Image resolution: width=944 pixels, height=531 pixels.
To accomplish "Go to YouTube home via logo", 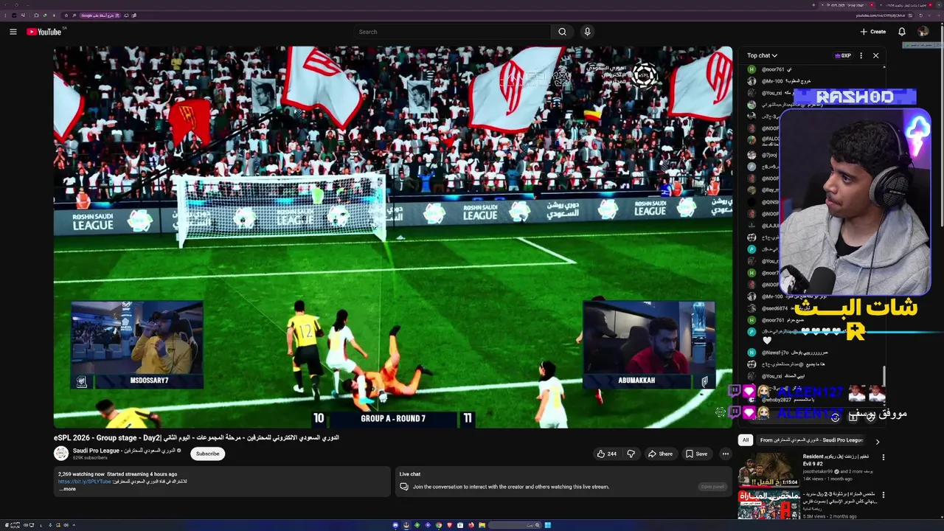I will point(44,32).
